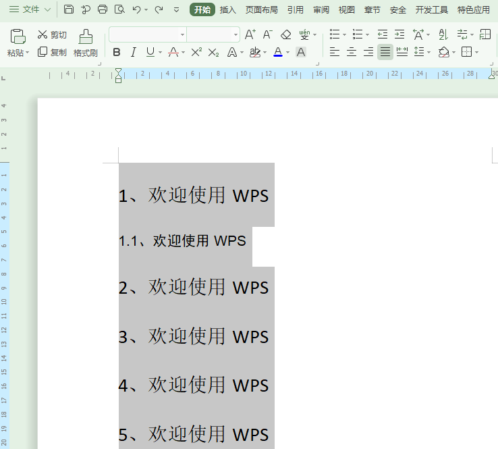
Task: Open Print Preview icon
Action: [119, 9]
